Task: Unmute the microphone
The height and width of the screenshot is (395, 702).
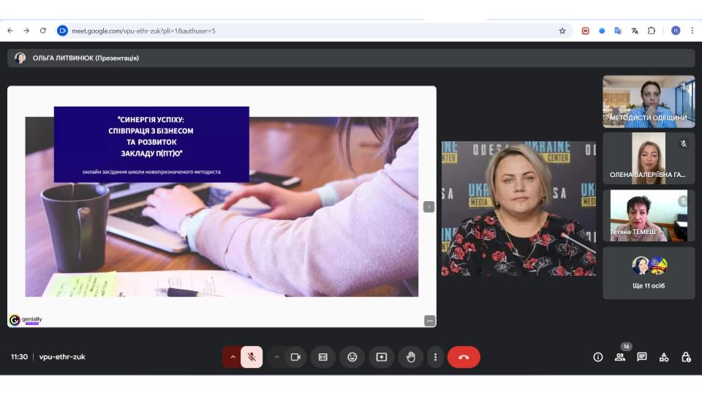Action: (x=252, y=357)
